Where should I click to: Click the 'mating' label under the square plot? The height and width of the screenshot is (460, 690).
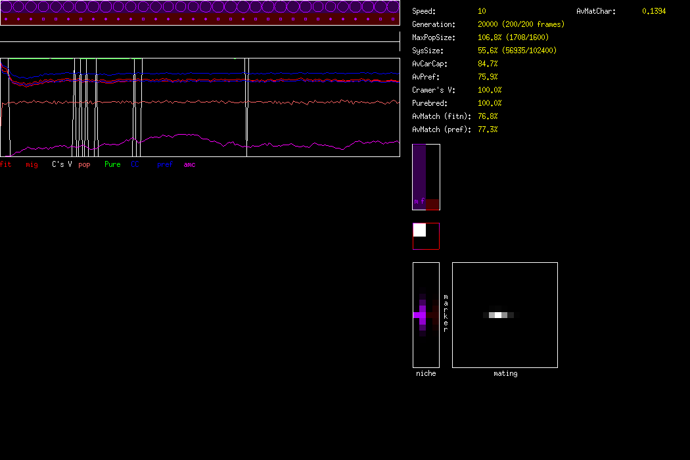tap(505, 373)
